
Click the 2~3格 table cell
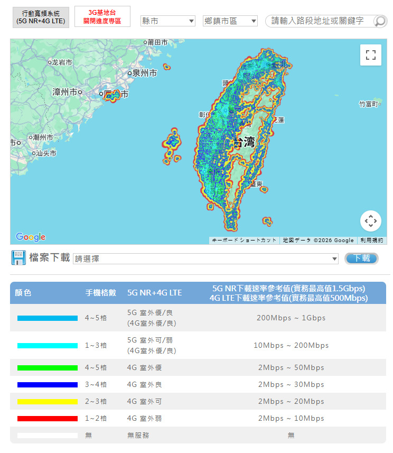pyautogui.click(x=96, y=401)
